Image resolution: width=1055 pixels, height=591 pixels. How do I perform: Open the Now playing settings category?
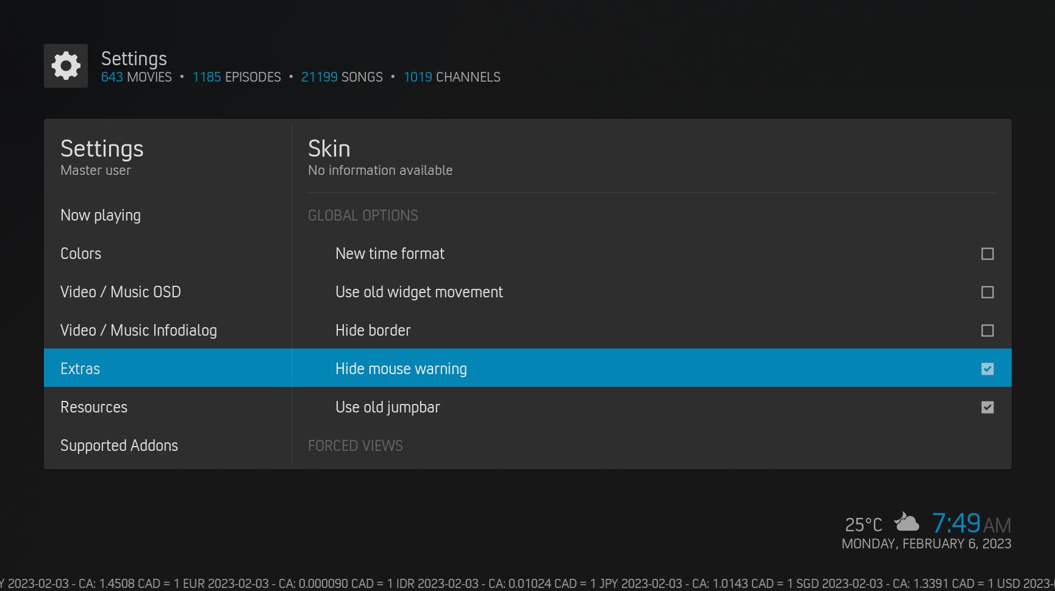[101, 215]
